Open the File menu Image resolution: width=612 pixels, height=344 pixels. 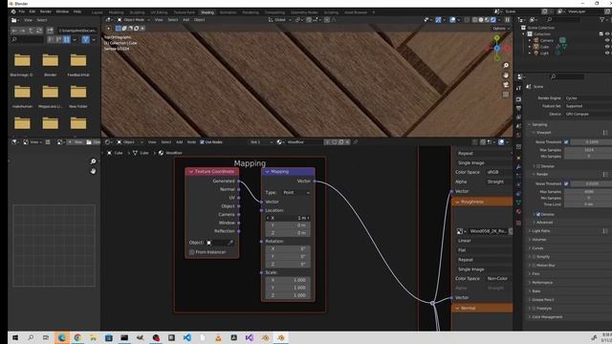22,11
